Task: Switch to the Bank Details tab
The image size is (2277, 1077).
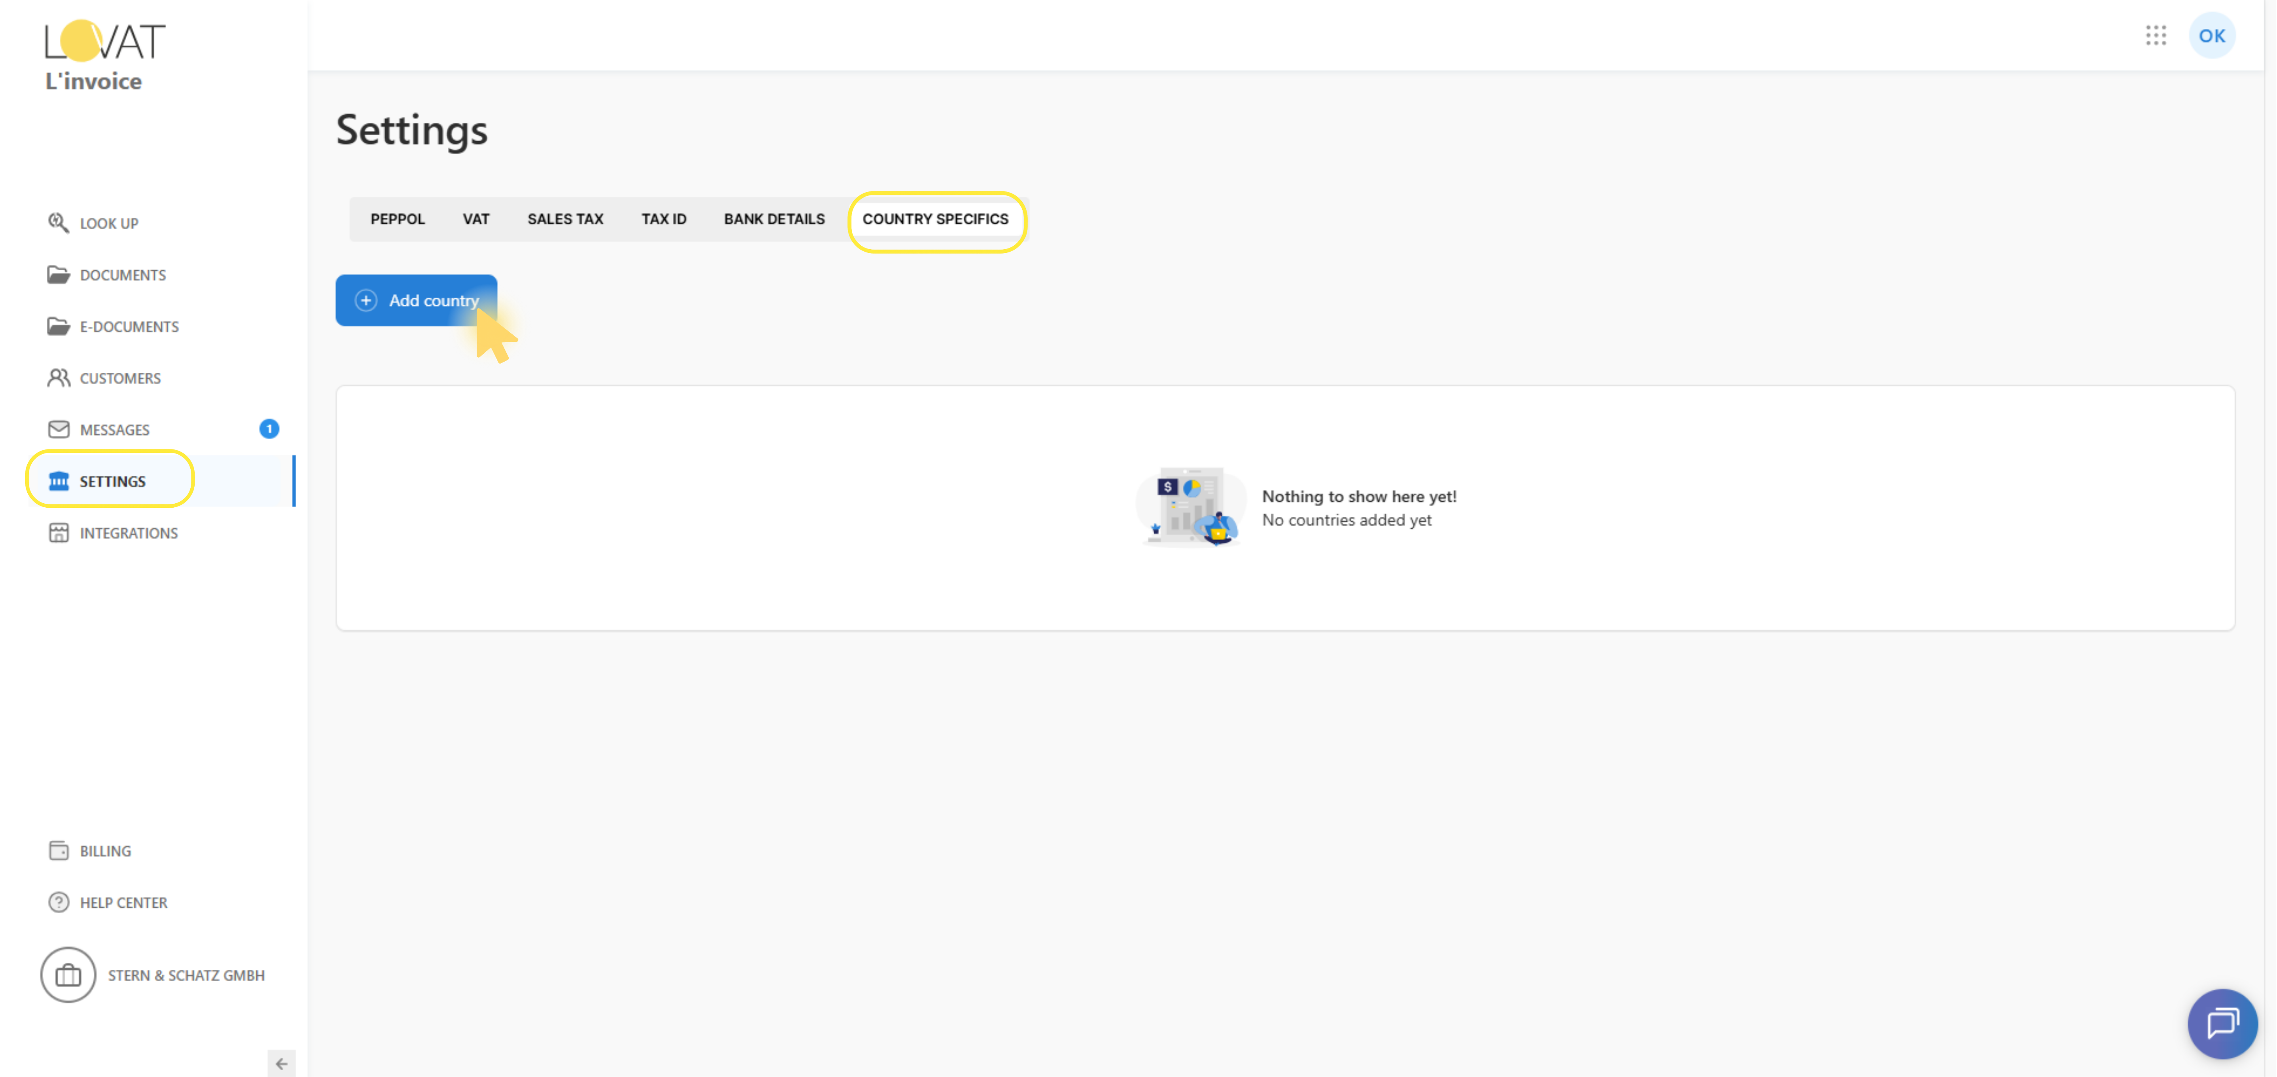Action: pyautogui.click(x=773, y=218)
